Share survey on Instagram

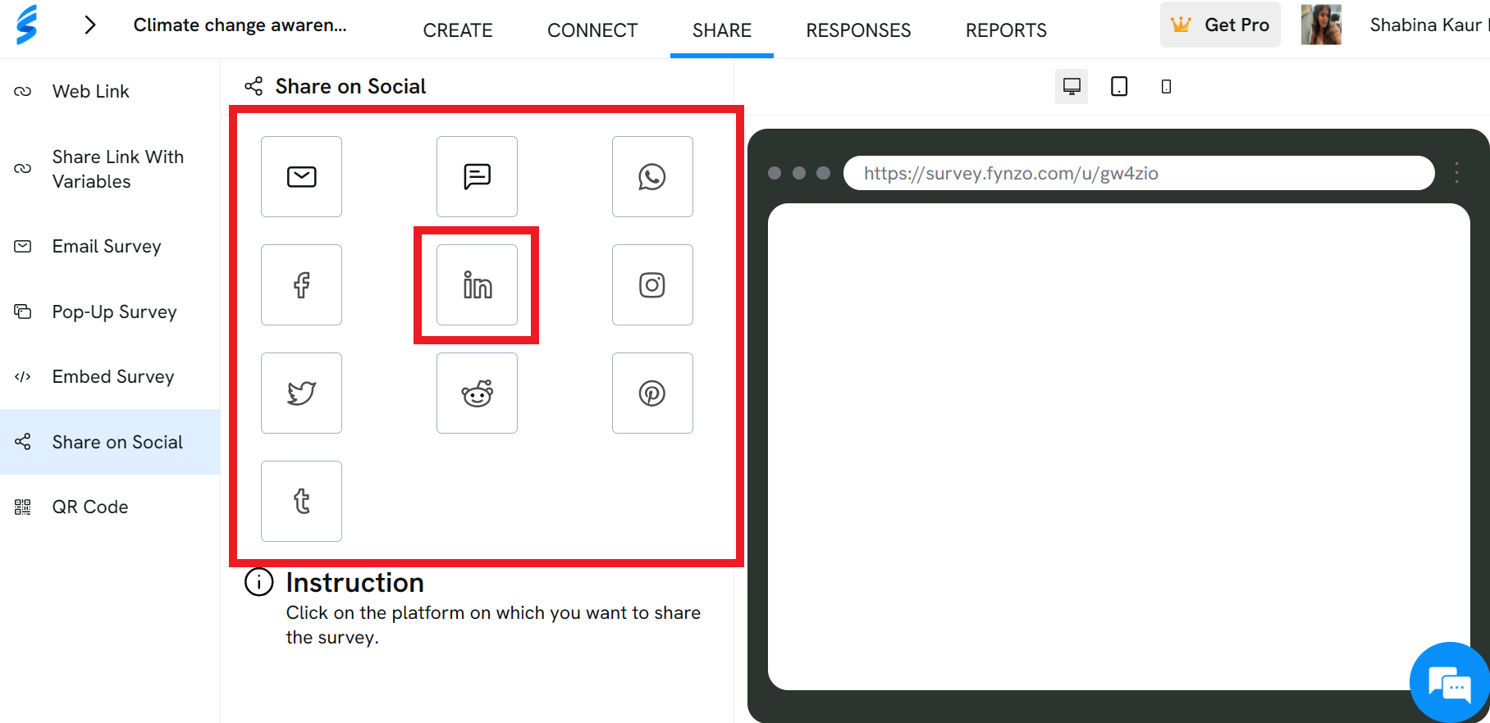(652, 284)
